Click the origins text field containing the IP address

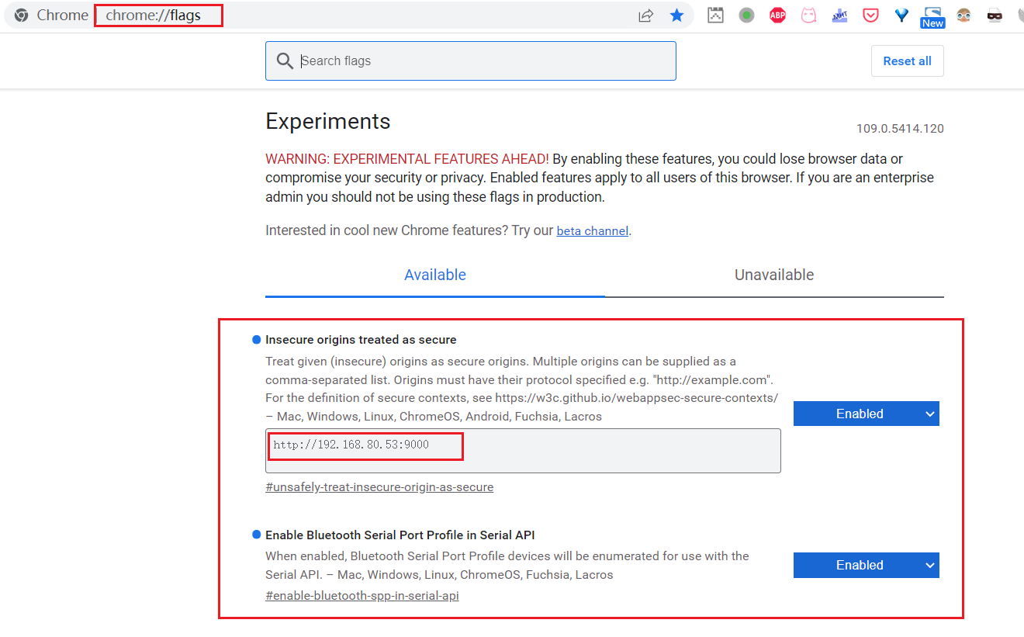point(365,446)
